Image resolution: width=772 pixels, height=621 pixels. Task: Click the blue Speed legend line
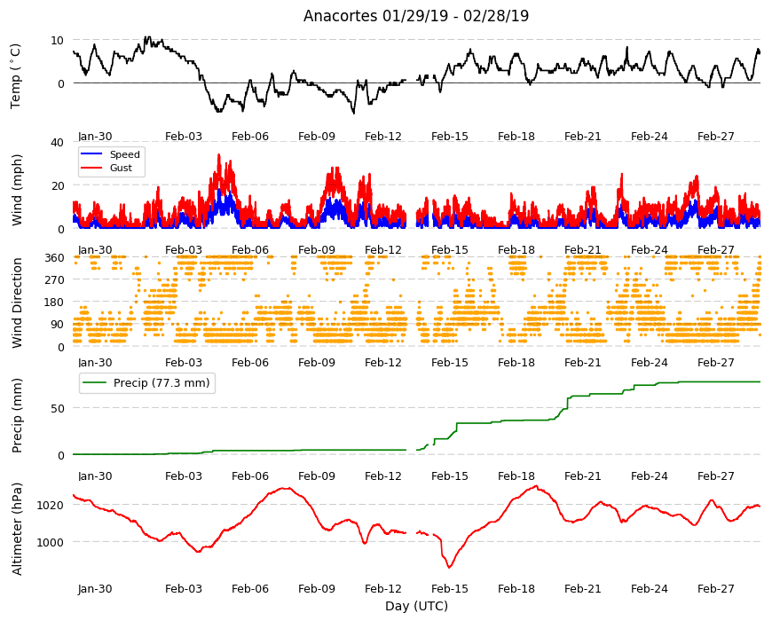click(91, 154)
